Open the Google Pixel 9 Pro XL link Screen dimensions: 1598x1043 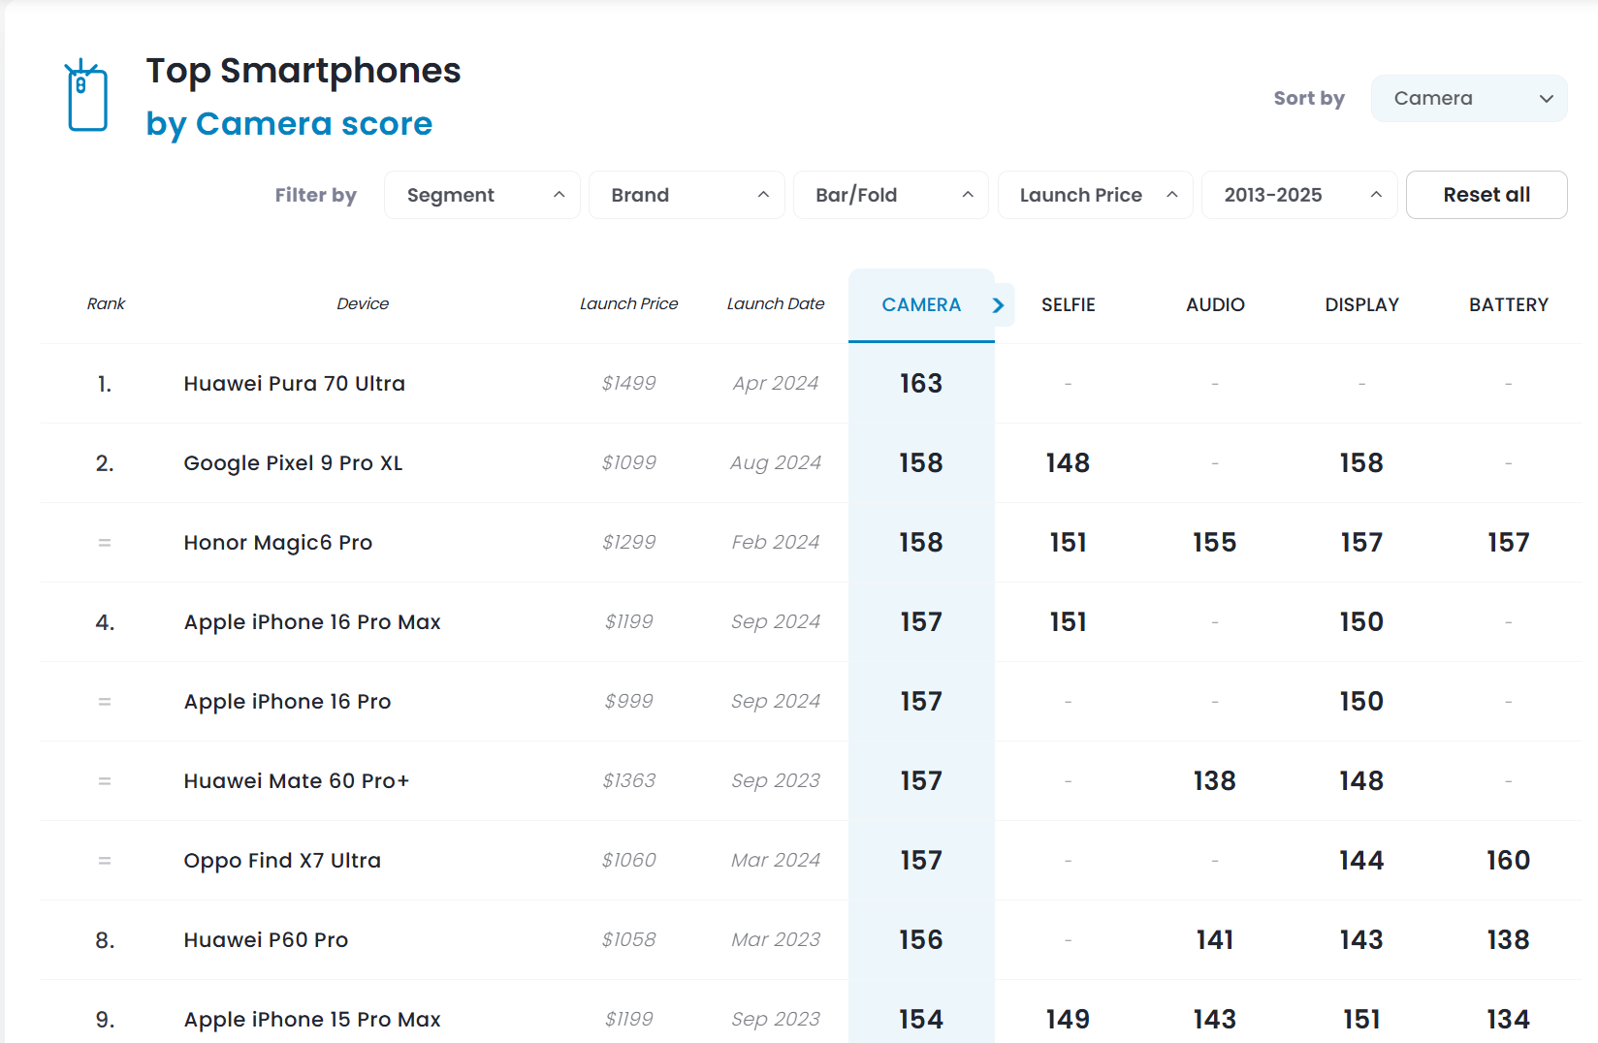[x=293, y=463]
